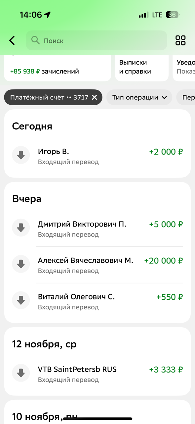
Task: Expand the Пер filter chip on the right
Action: pos(188,97)
